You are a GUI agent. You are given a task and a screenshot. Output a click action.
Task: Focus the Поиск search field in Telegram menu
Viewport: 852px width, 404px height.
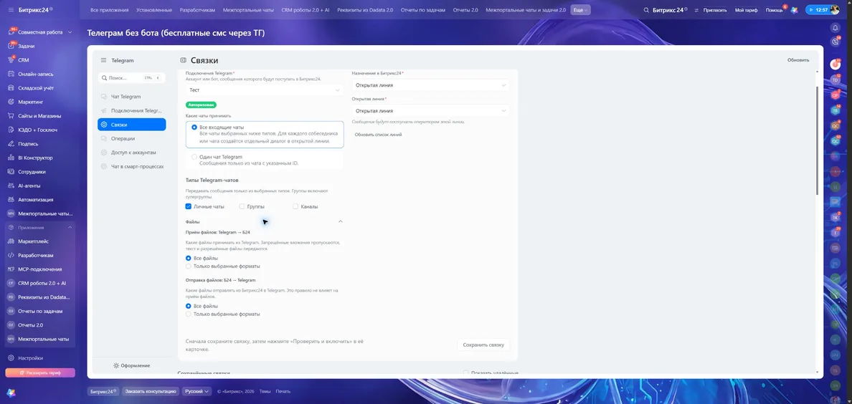point(132,78)
